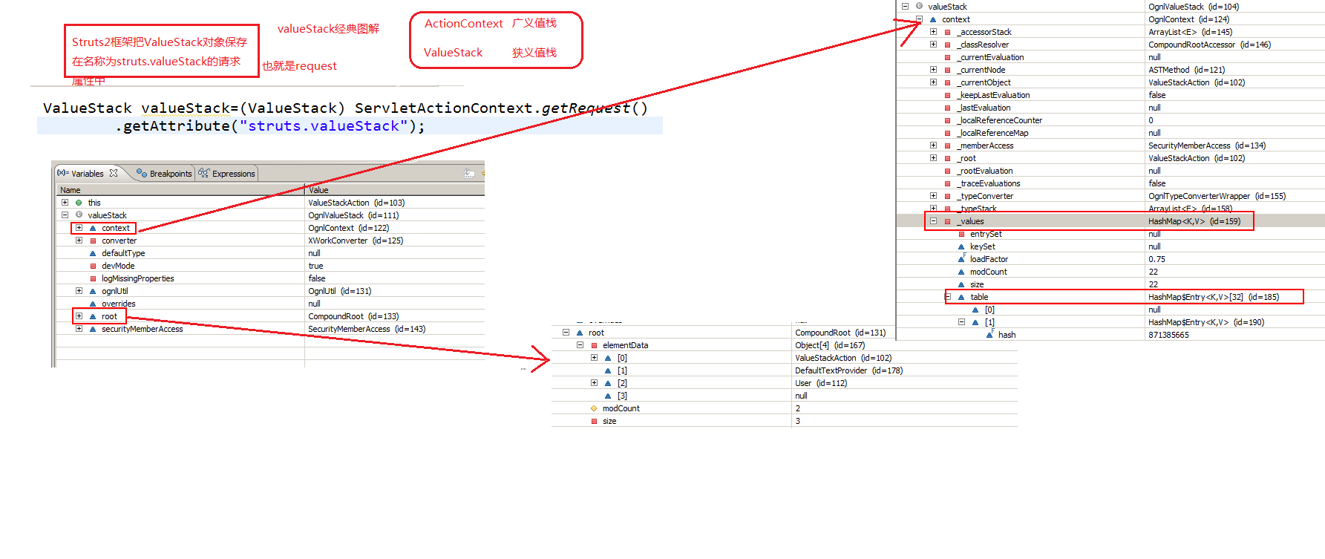
Task: Click gray local-variable icon beside valueStack in Variables
Action: (79, 215)
